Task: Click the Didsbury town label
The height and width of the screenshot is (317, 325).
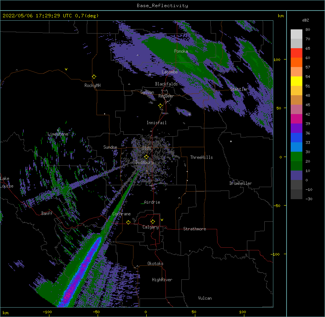Action: [x=144, y=162]
